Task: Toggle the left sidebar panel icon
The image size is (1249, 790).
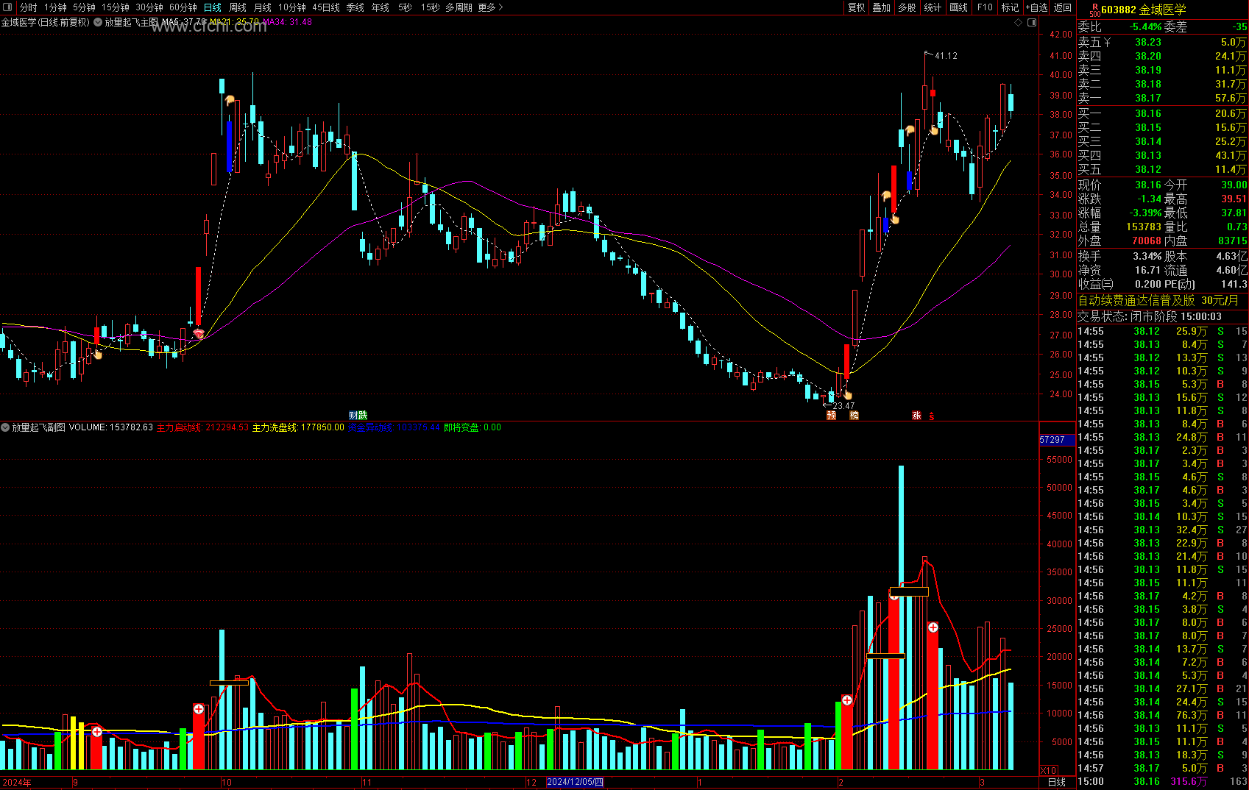Action: coord(7,7)
